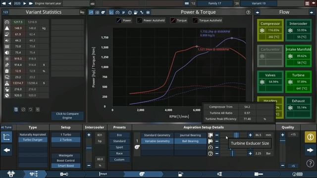Screen dimensions: 317x178
Task: Select Journal Bearing option
Action: 190,135
